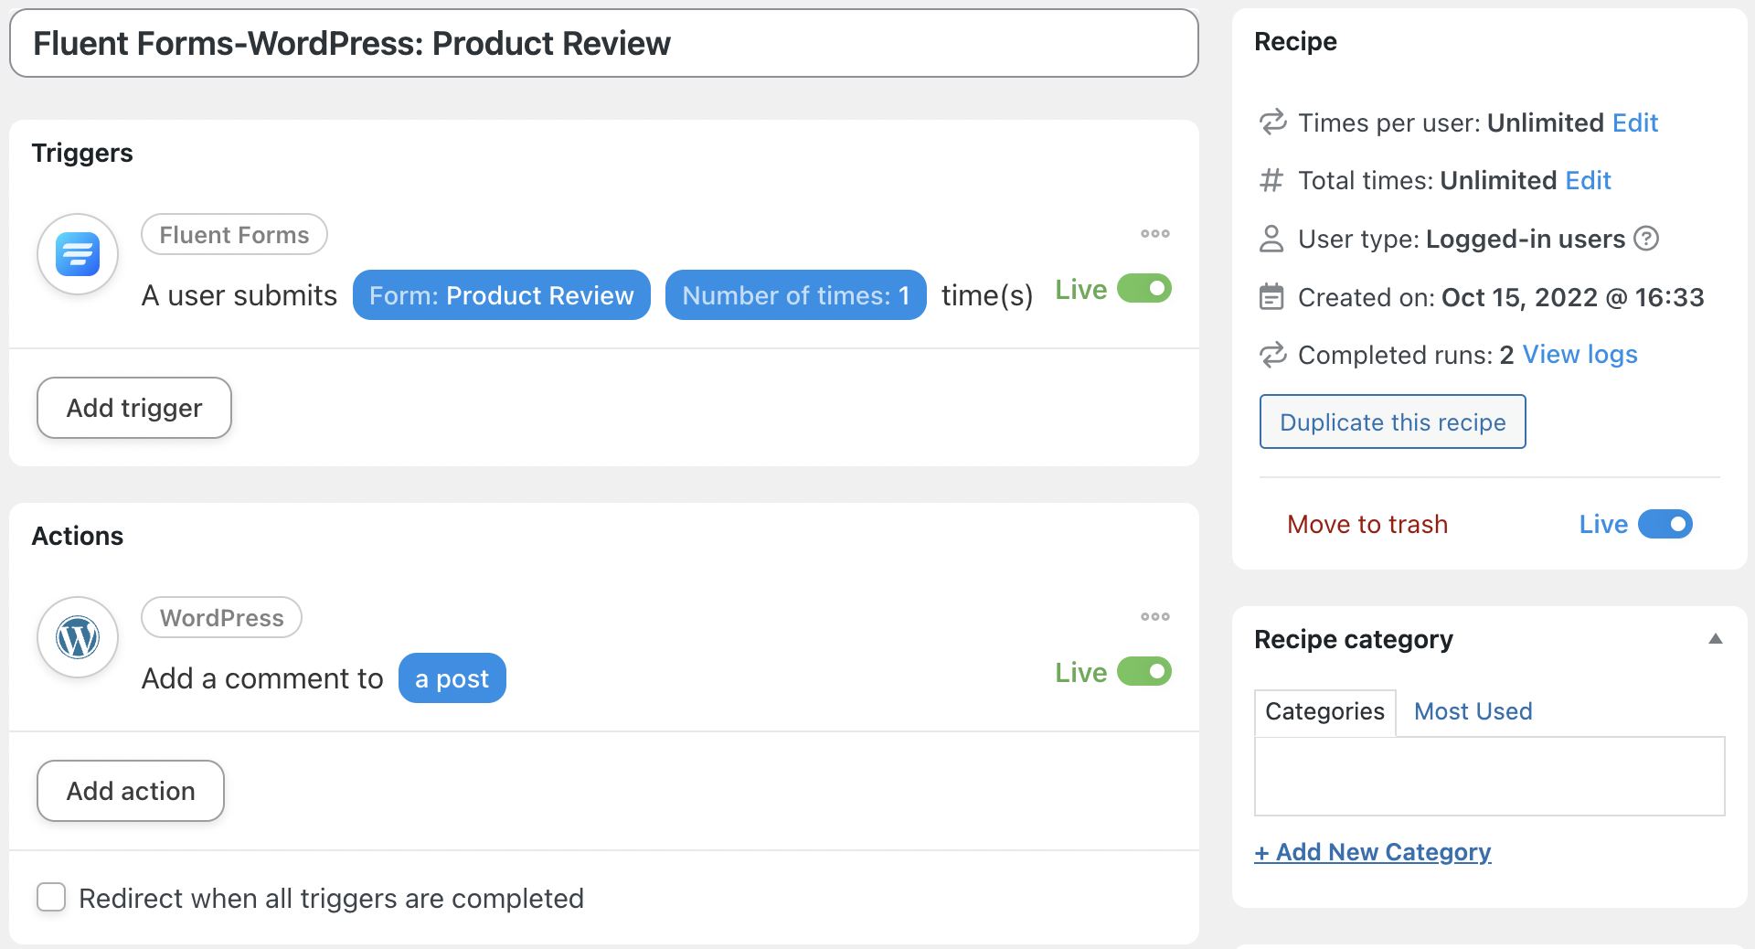Toggle the recipe Live switch in sidebar
Screen dimensions: 1755x949
[x=1665, y=524]
